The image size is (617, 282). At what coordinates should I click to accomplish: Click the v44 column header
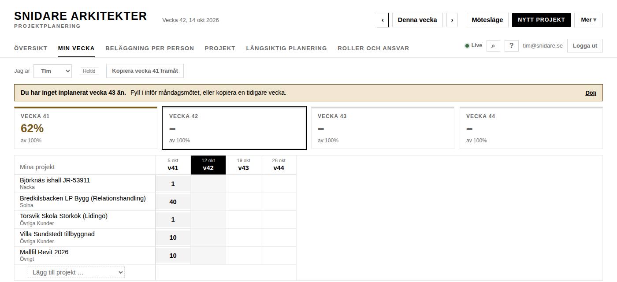pos(279,165)
